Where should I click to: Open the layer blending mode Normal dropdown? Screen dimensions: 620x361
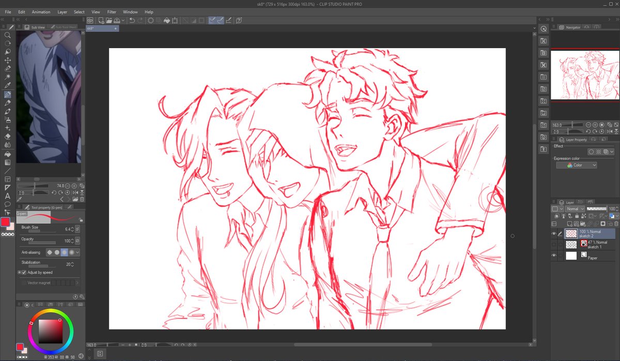pos(575,209)
